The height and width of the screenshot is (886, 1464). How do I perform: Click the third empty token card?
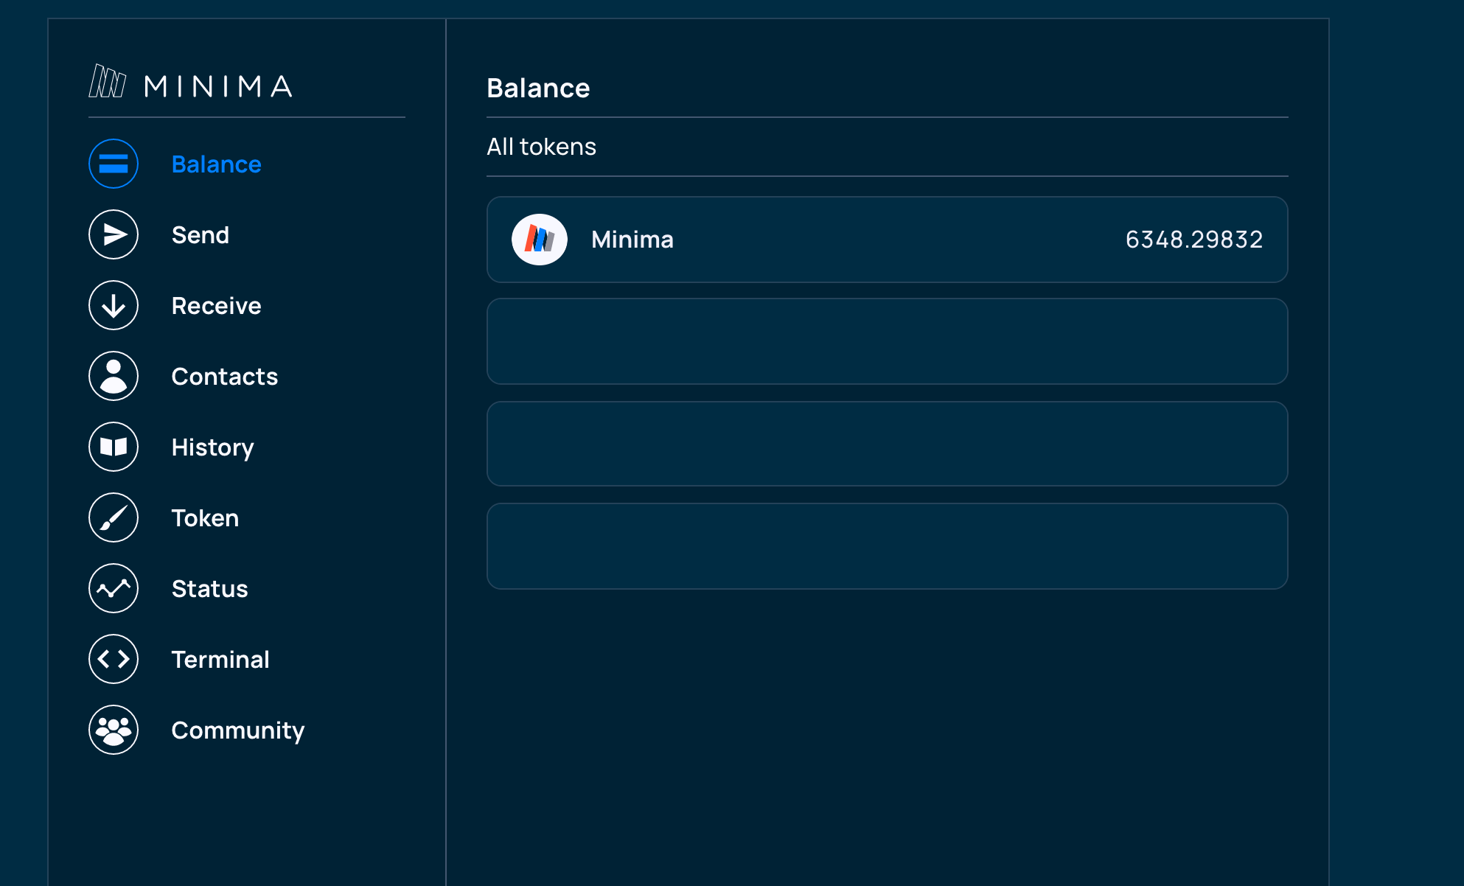[887, 545]
